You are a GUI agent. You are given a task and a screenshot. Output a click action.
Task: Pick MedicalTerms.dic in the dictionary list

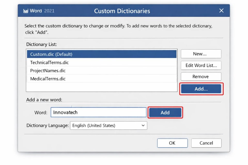point(102,79)
